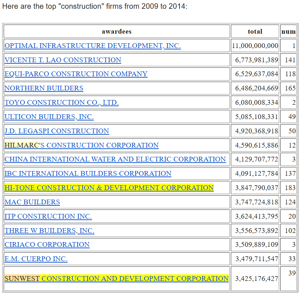
Task: Select the total value 5,085,108,331
Action: coord(256,117)
